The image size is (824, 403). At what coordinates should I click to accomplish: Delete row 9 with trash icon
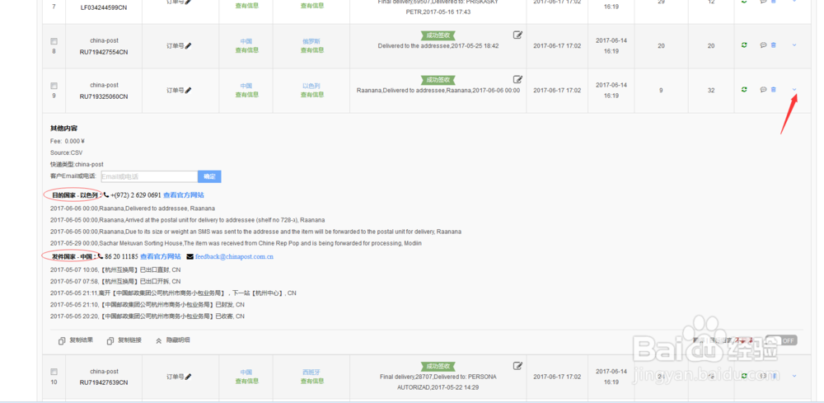(x=774, y=90)
